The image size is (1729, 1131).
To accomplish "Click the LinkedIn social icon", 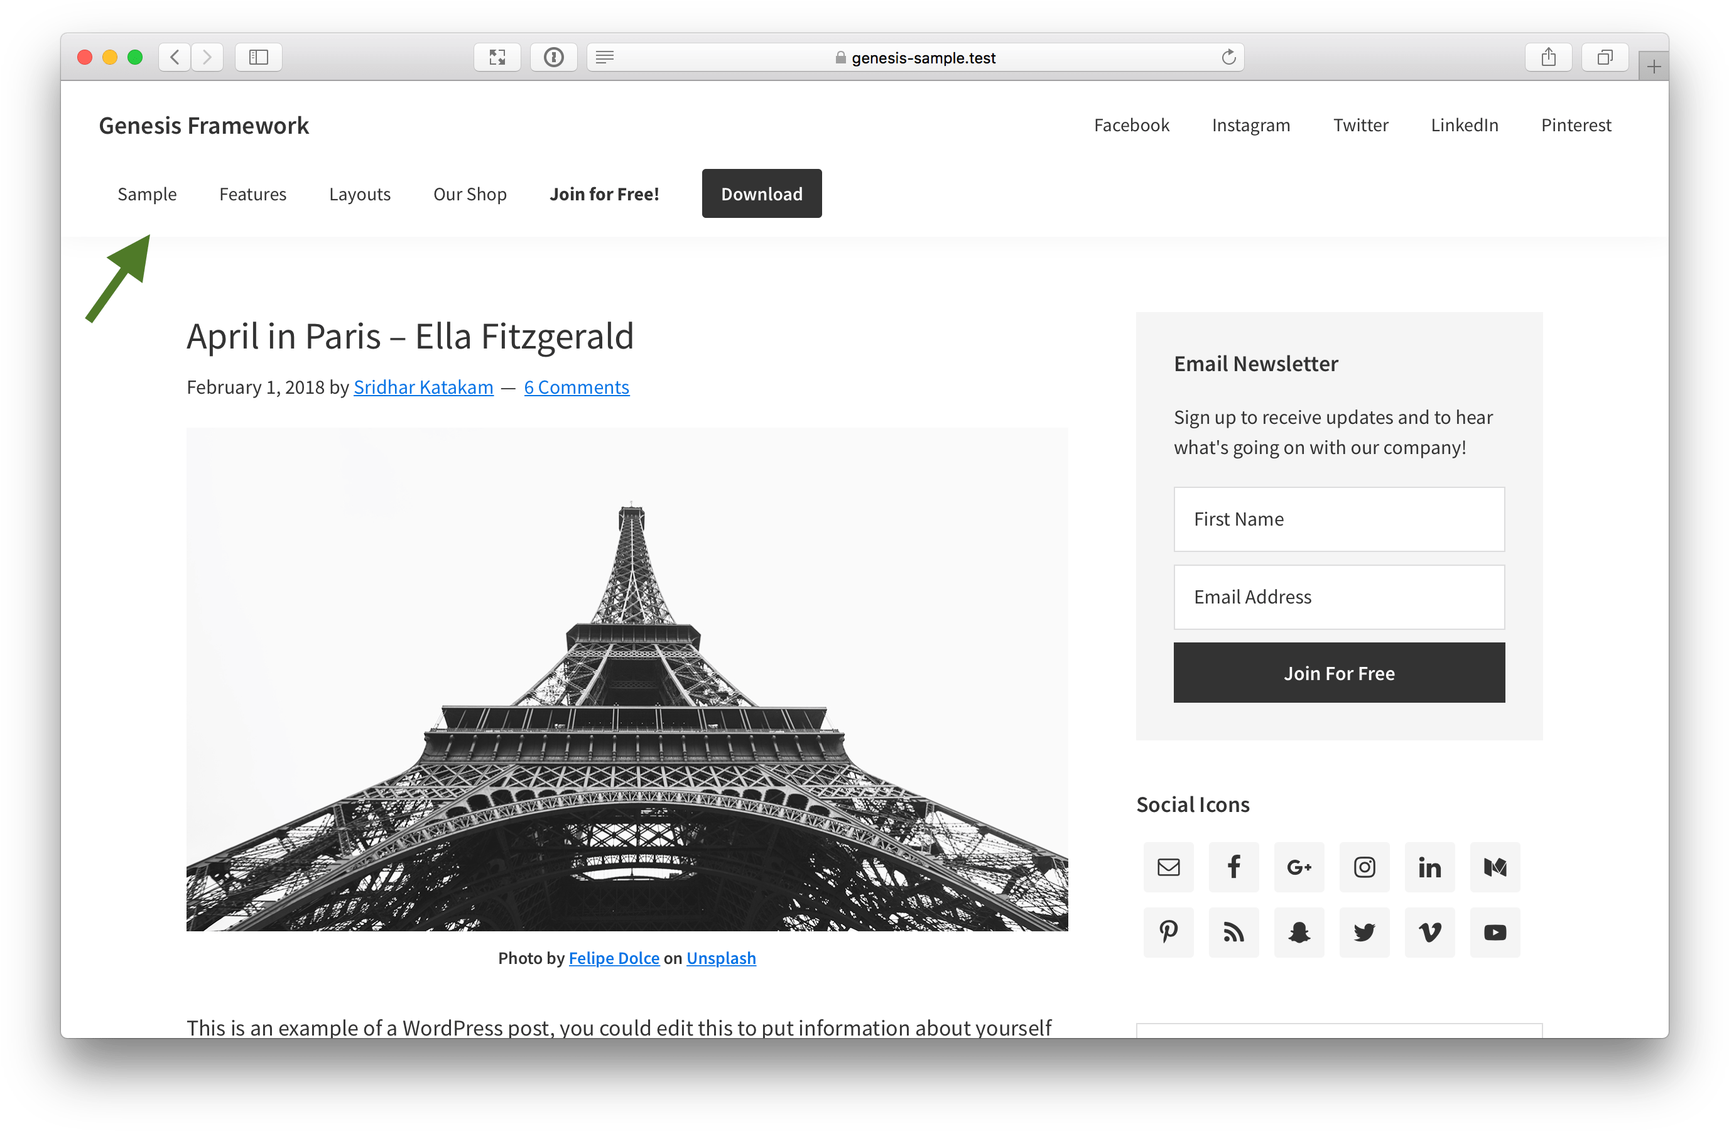I will 1429,867.
